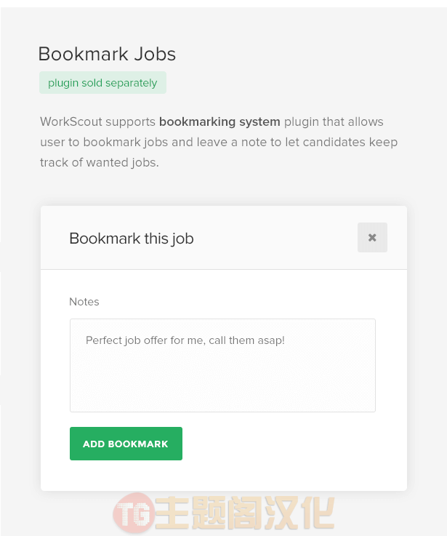
Task: Click the Perfect job offer note text
Action: [x=185, y=340]
